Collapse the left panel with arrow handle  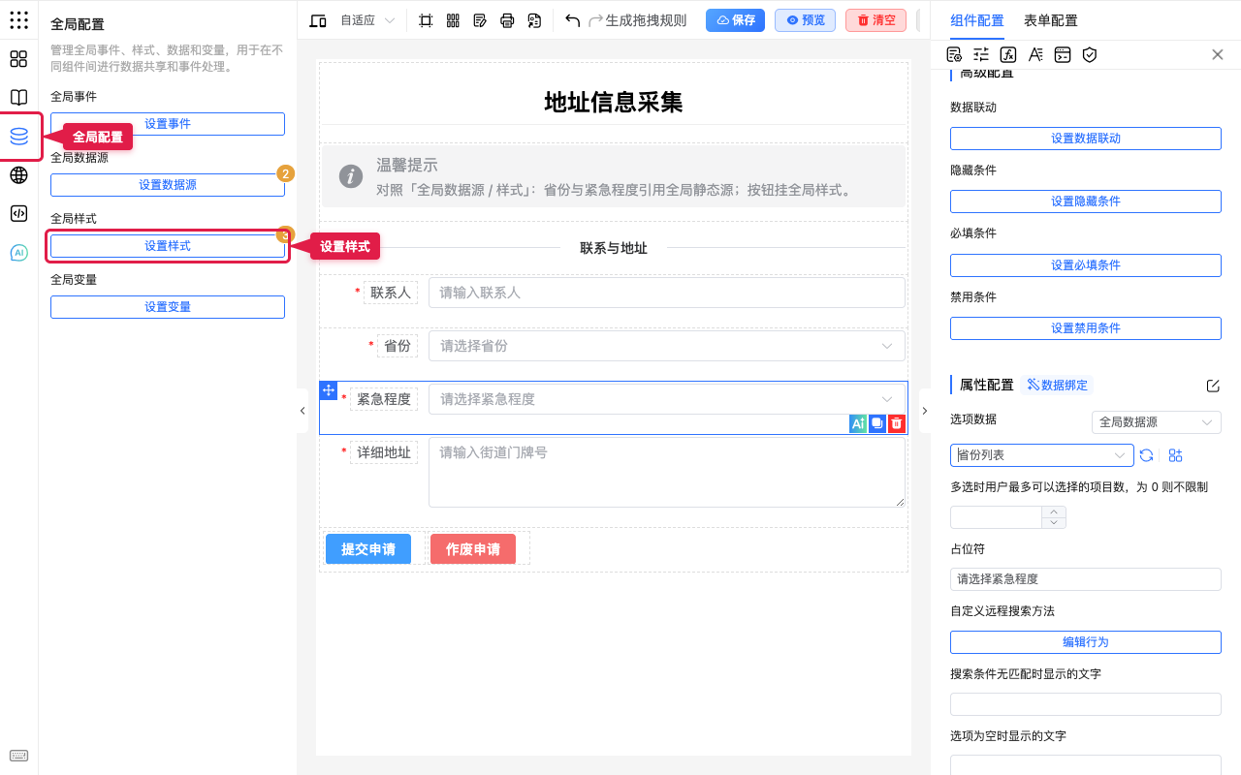pyautogui.click(x=302, y=411)
